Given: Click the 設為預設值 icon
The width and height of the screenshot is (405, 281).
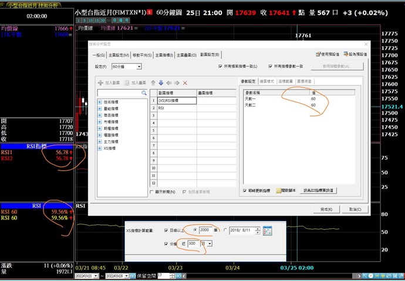Looking at the screenshot, I should tap(346, 54).
